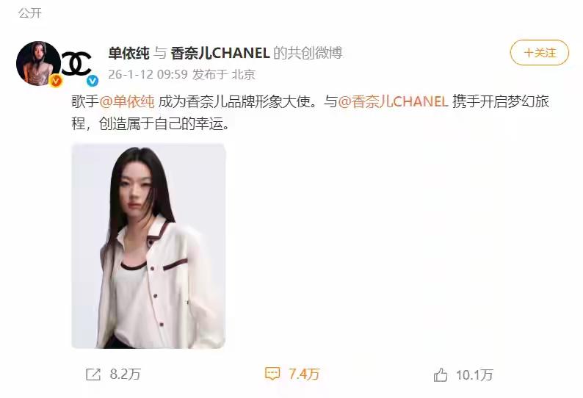This screenshot has width=583, height=398.
Task: Follow account with +关注 button
Action: (540, 53)
